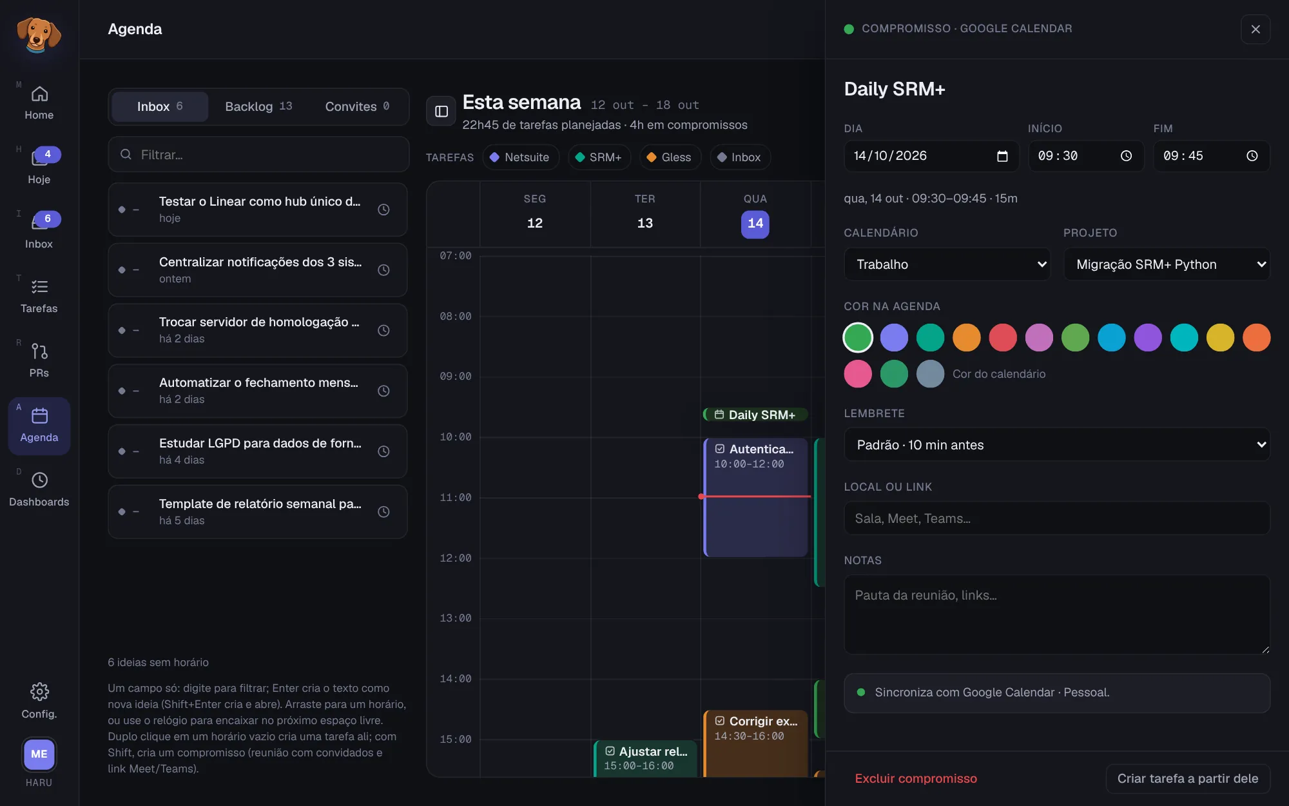
Task: Switch to the Inbox 6 tab
Action: click(160, 106)
